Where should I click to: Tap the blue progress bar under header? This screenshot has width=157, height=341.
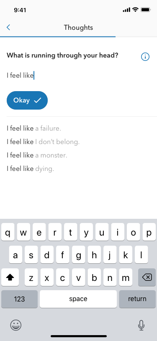pos(58,37)
